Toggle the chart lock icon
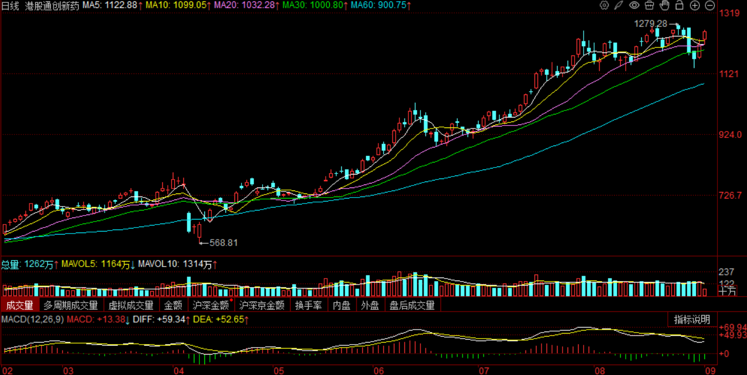Viewport: 747px width, 375px height. pos(679,5)
